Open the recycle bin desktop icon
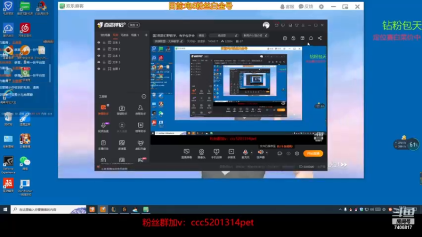Image resolution: width=422 pixels, height=237 pixels. pyautogui.click(x=8, y=119)
